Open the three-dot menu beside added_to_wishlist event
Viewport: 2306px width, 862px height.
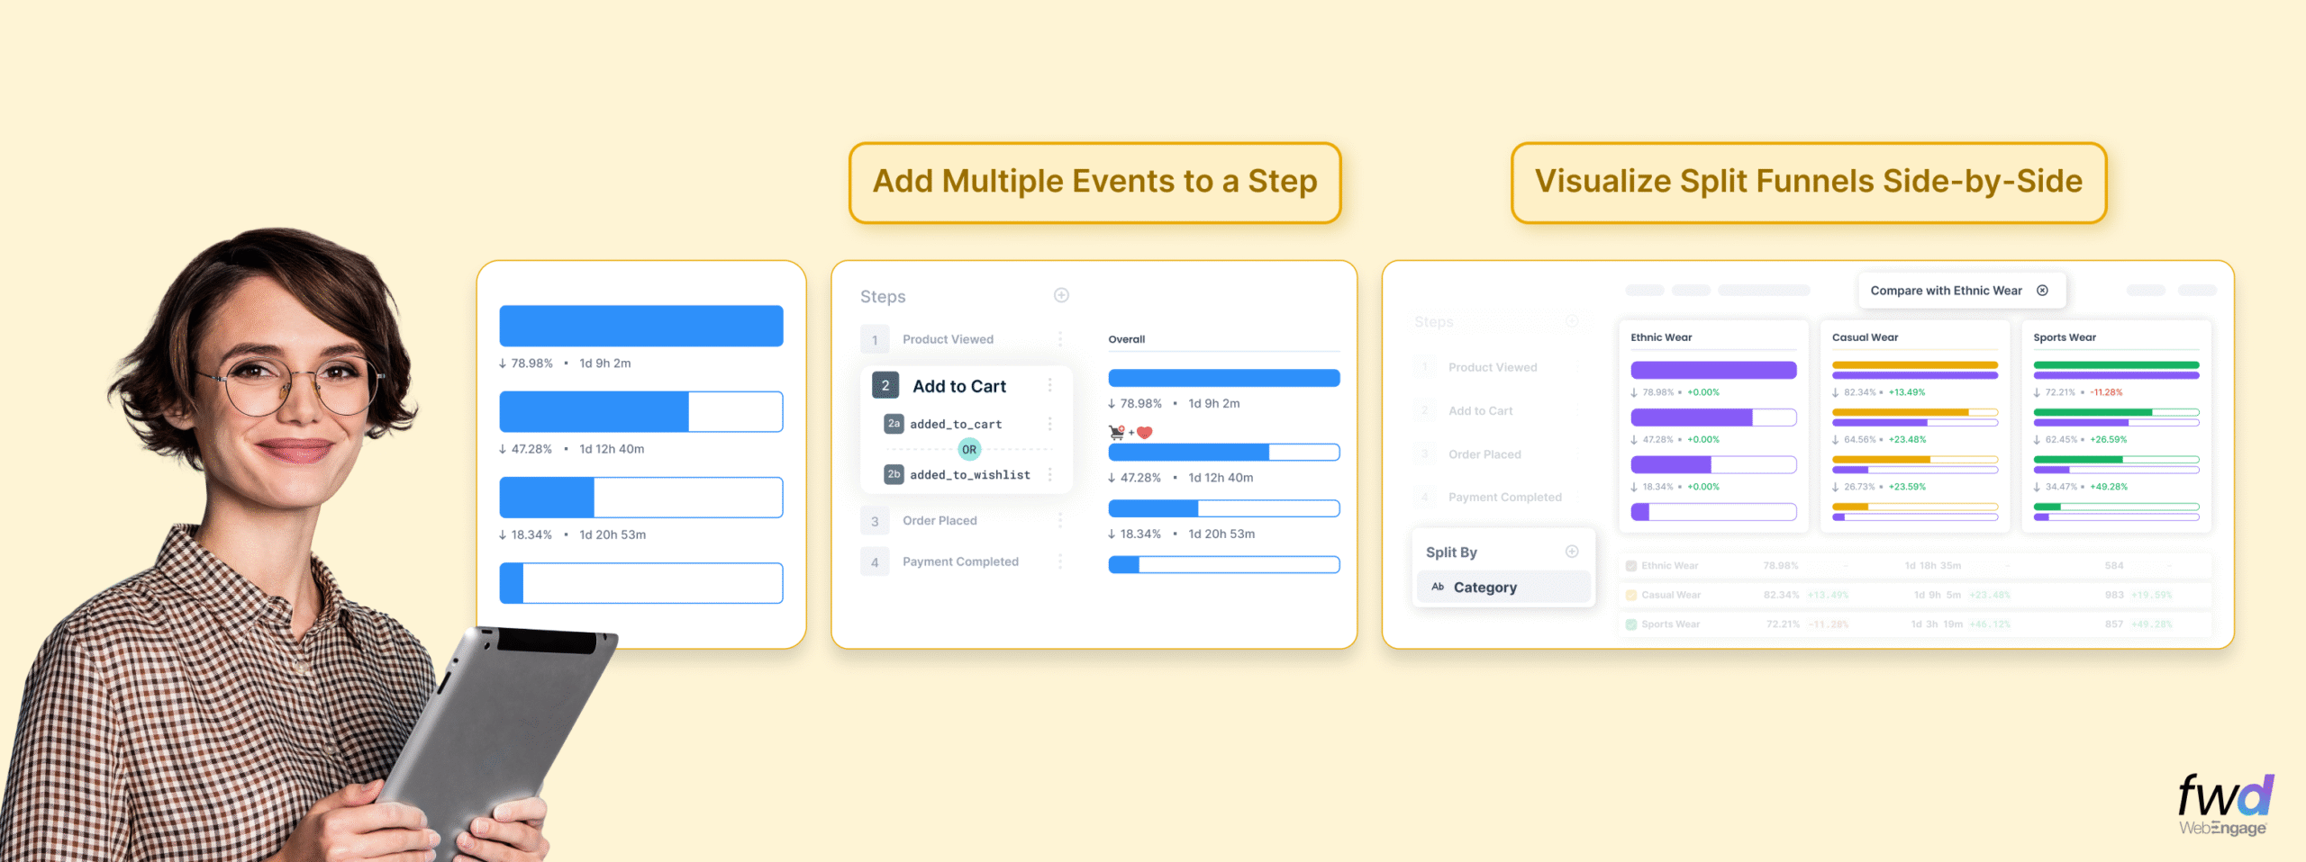pyautogui.click(x=1049, y=474)
